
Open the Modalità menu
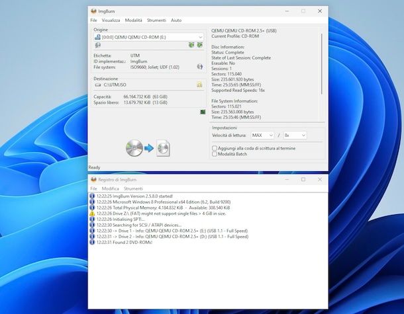pos(133,20)
